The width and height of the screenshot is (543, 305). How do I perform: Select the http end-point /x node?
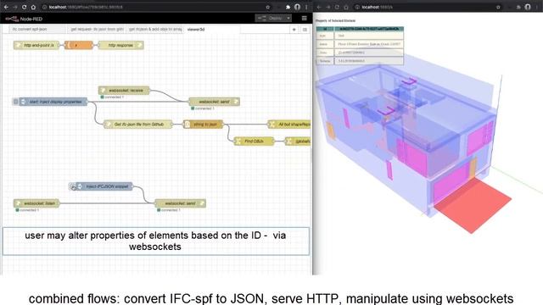[x=36, y=45]
